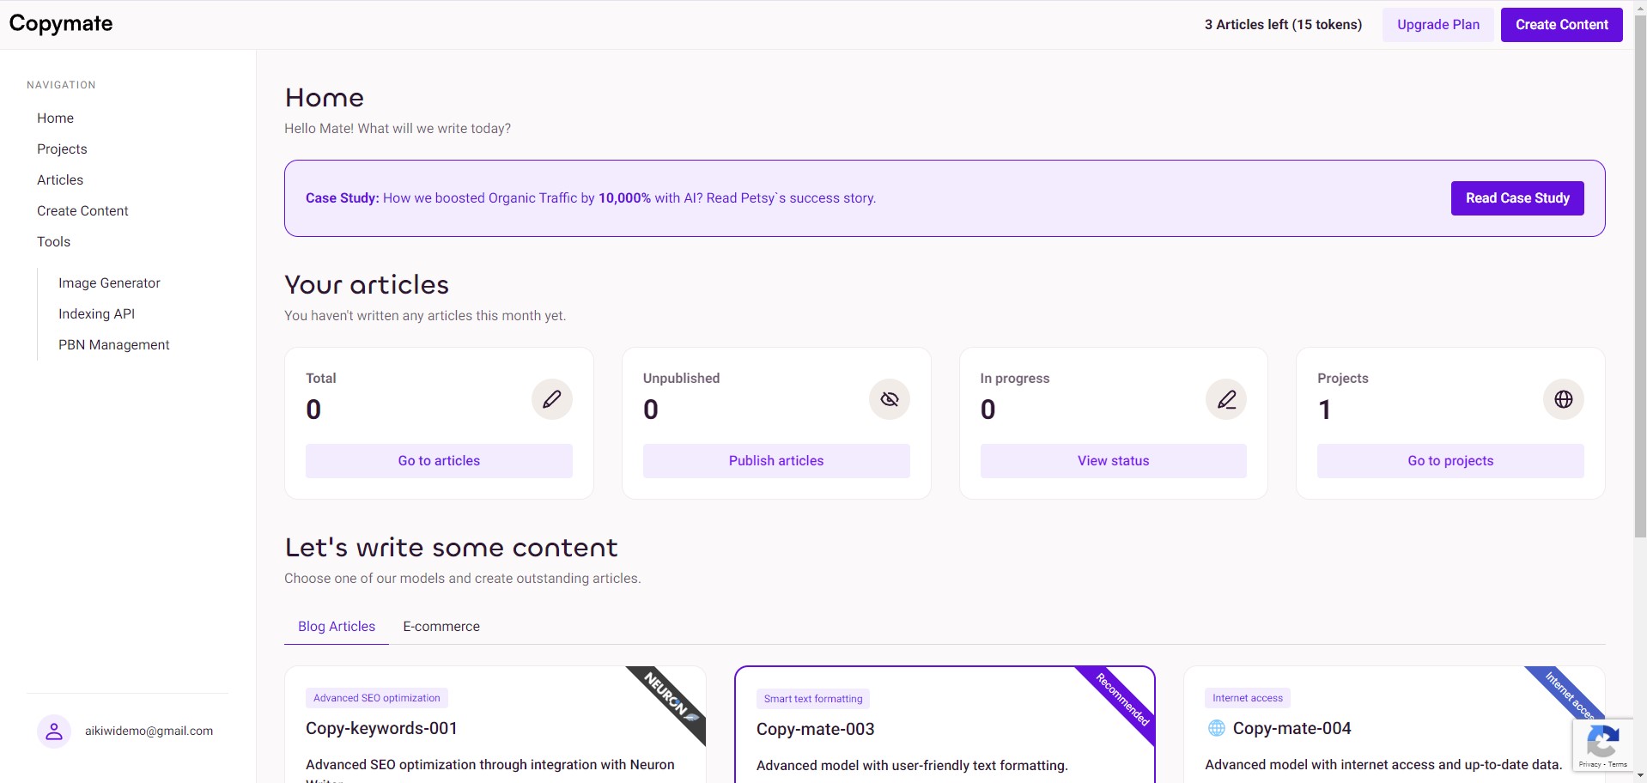
Task: Click the '3 Articles left (15 tokens)' text
Action: point(1283,25)
